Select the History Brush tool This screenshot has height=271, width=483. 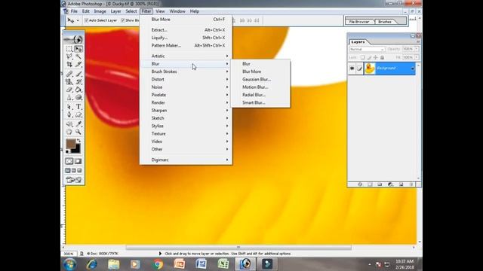pyautogui.click(x=78, y=82)
